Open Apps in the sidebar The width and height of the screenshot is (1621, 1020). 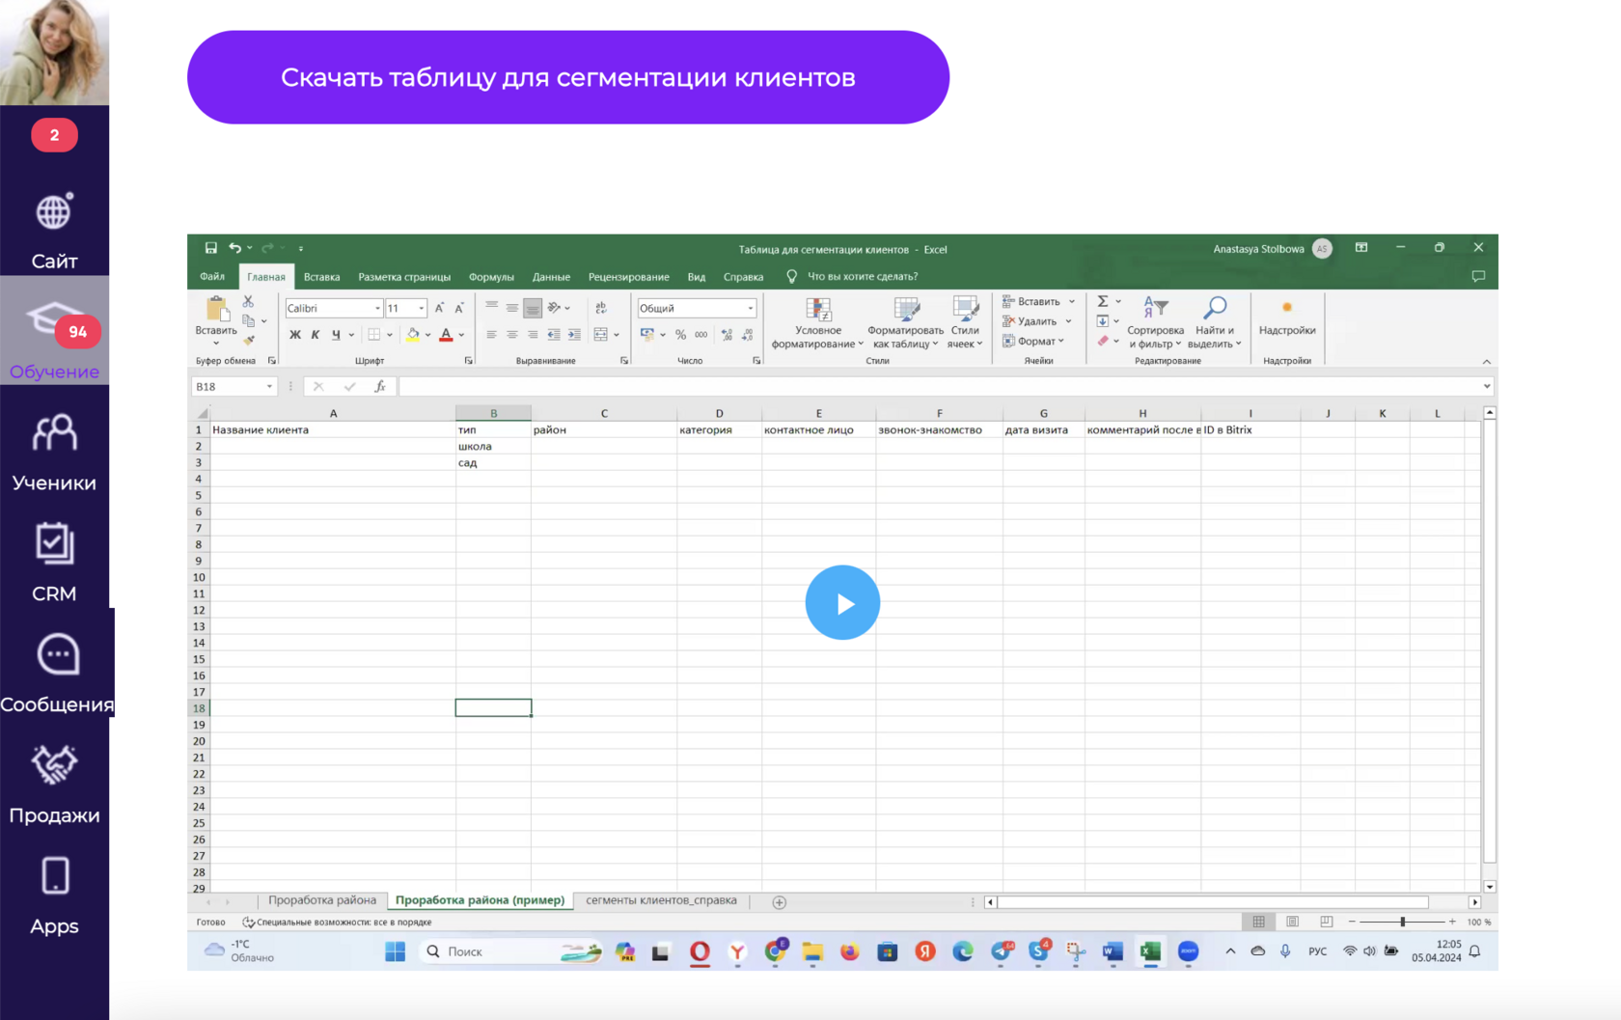(54, 896)
